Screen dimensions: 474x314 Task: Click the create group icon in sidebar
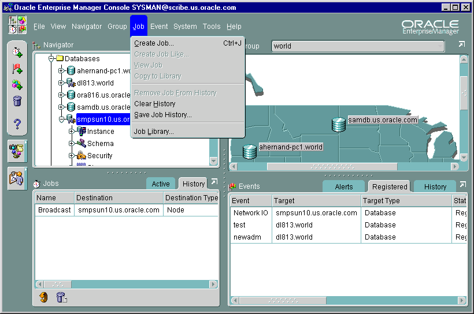coord(17,85)
